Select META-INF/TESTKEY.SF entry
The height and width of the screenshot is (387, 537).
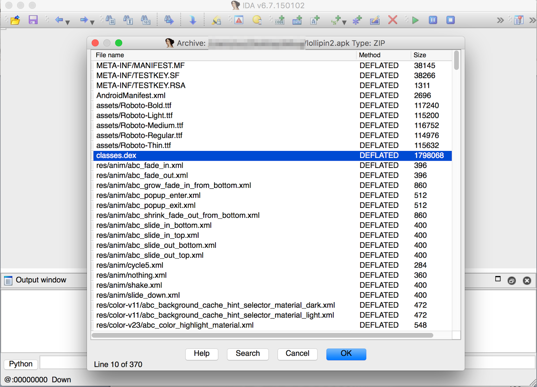[x=273, y=76]
